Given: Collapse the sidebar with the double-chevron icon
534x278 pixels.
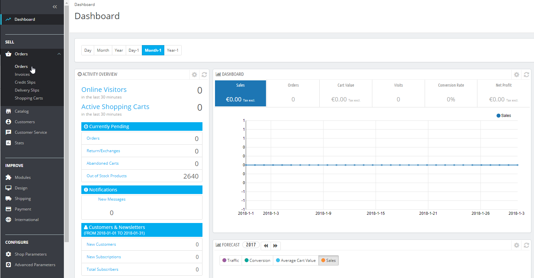Looking at the screenshot, I should [x=55, y=7].
